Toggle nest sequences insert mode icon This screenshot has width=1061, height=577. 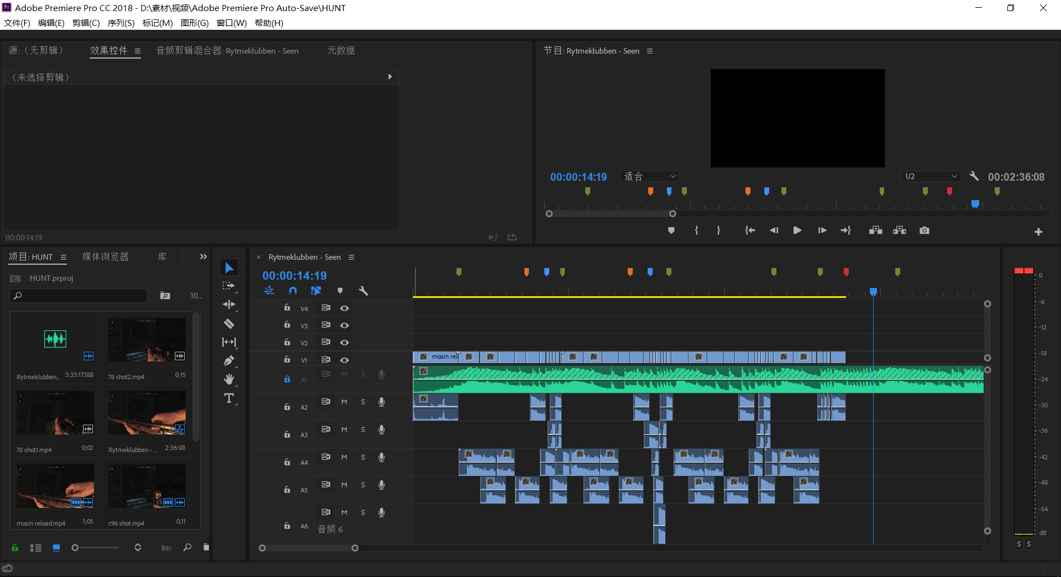269,291
